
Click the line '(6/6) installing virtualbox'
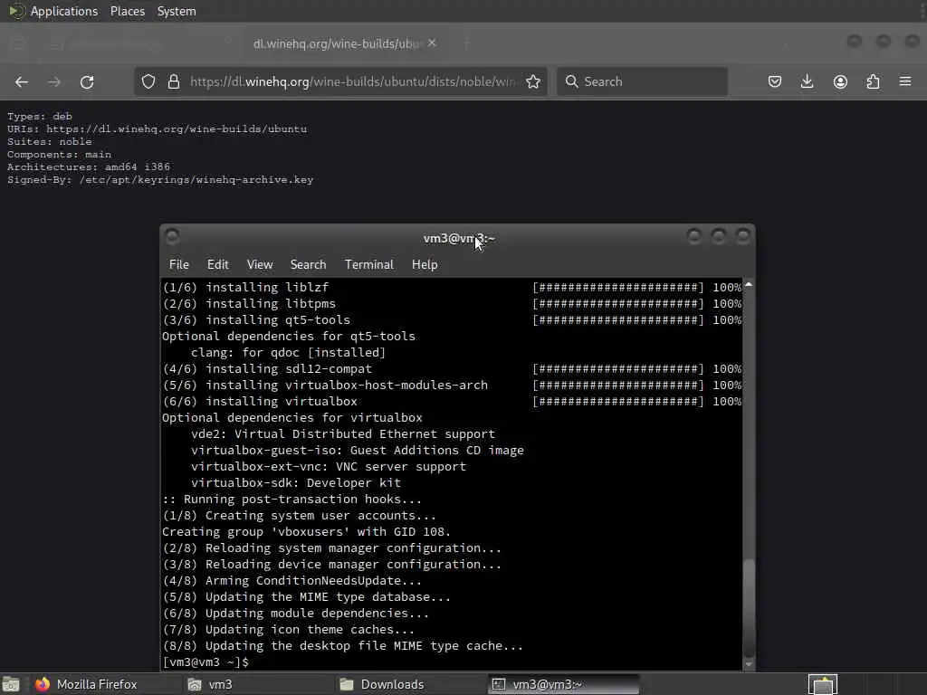[x=260, y=401]
